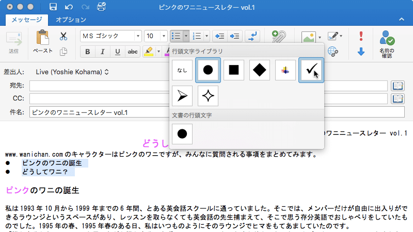Click the attach file paperclip icon

click(x=279, y=36)
